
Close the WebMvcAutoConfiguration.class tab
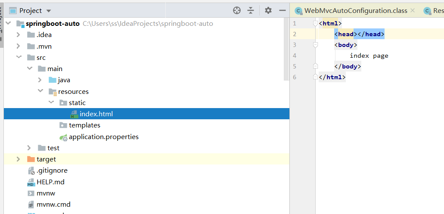point(413,10)
